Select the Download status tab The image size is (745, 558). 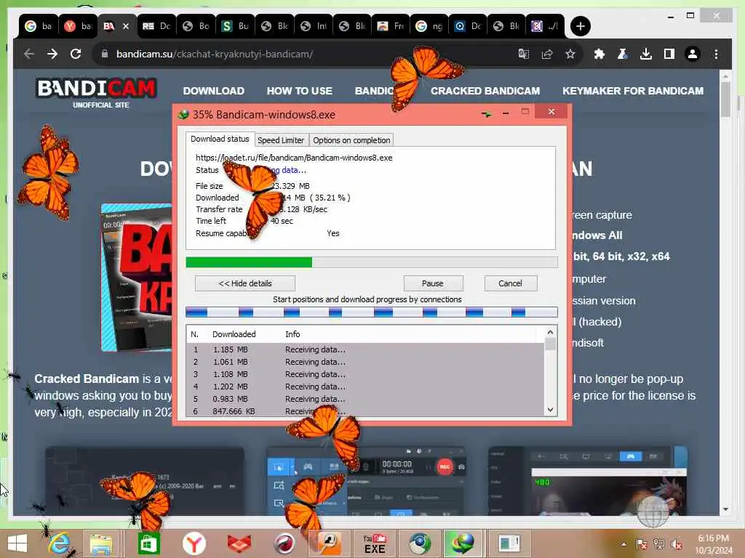pyautogui.click(x=220, y=139)
